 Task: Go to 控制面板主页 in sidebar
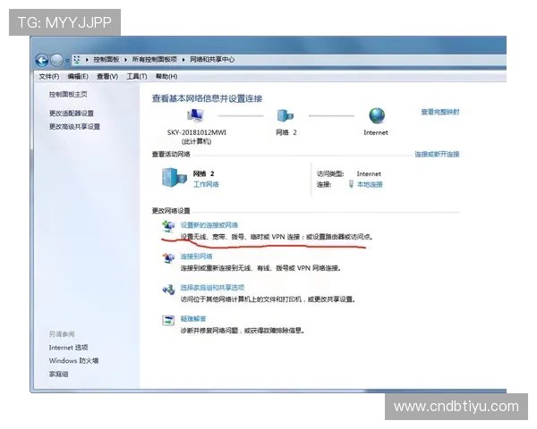click(x=68, y=95)
